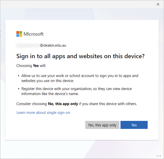Screen dimensions: 164x159
Task: Click the Microsoft wordmark text
Action: click(x=34, y=34)
